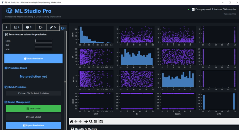Click scatter plot of INDUS (y) against ZN (x)
Image resolution: width=239 pixels, height=130 pixels.
pyautogui.click(x=137, y=79)
